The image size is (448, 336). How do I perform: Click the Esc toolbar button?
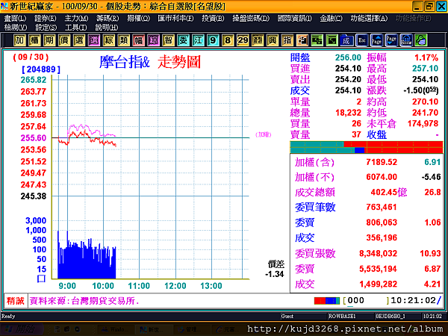click(x=361, y=40)
